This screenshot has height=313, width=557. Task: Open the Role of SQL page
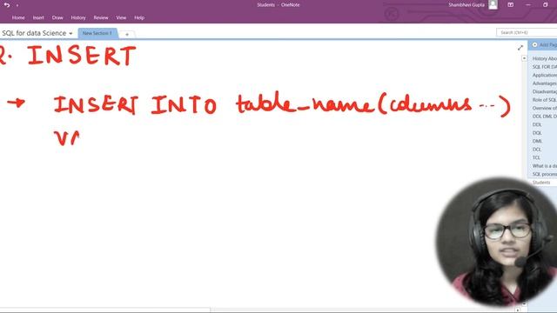point(544,100)
